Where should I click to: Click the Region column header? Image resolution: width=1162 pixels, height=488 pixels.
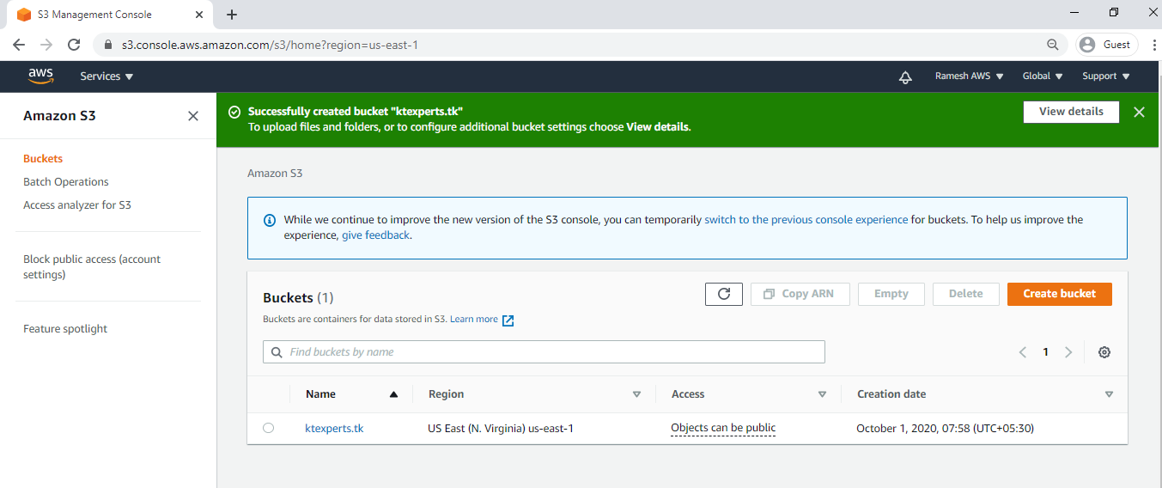[446, 394]
